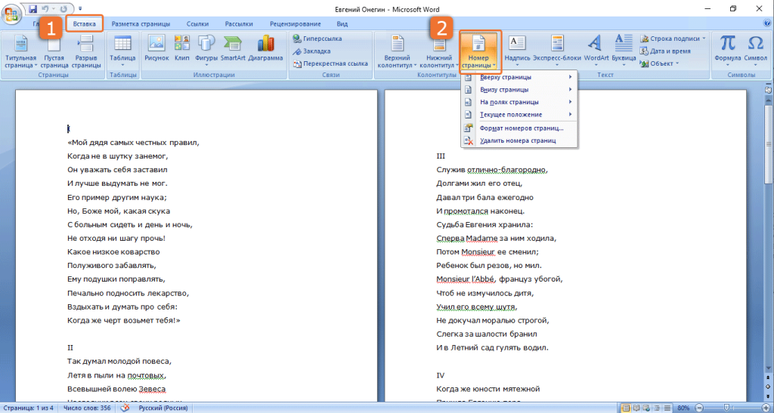Insert a Разрыв страницы page break
This screenshot has width=774, height=413.
(86, 52)
